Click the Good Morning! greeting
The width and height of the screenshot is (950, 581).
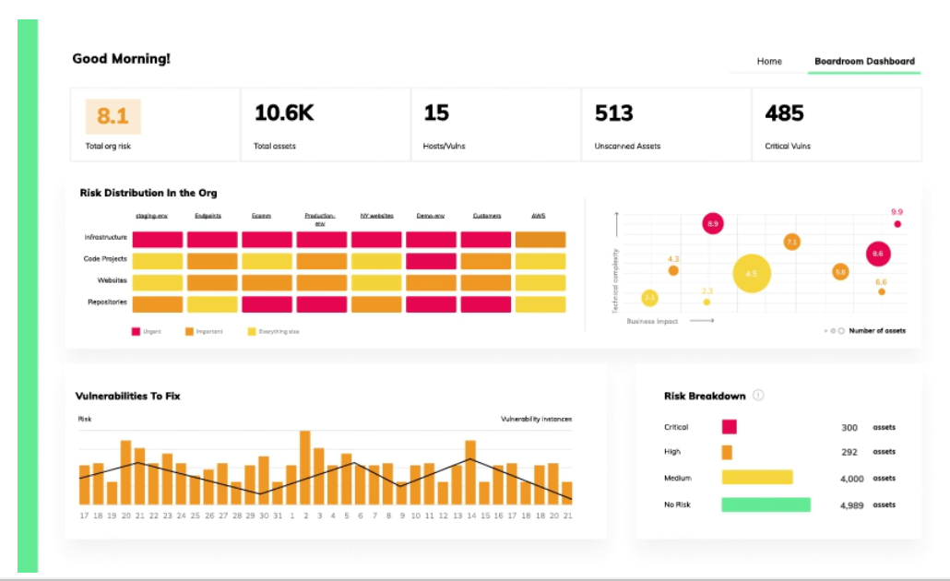click(x=121, y=59)
